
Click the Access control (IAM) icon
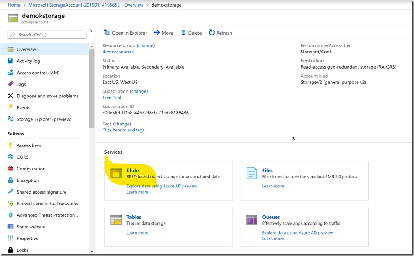click(10, 73)
